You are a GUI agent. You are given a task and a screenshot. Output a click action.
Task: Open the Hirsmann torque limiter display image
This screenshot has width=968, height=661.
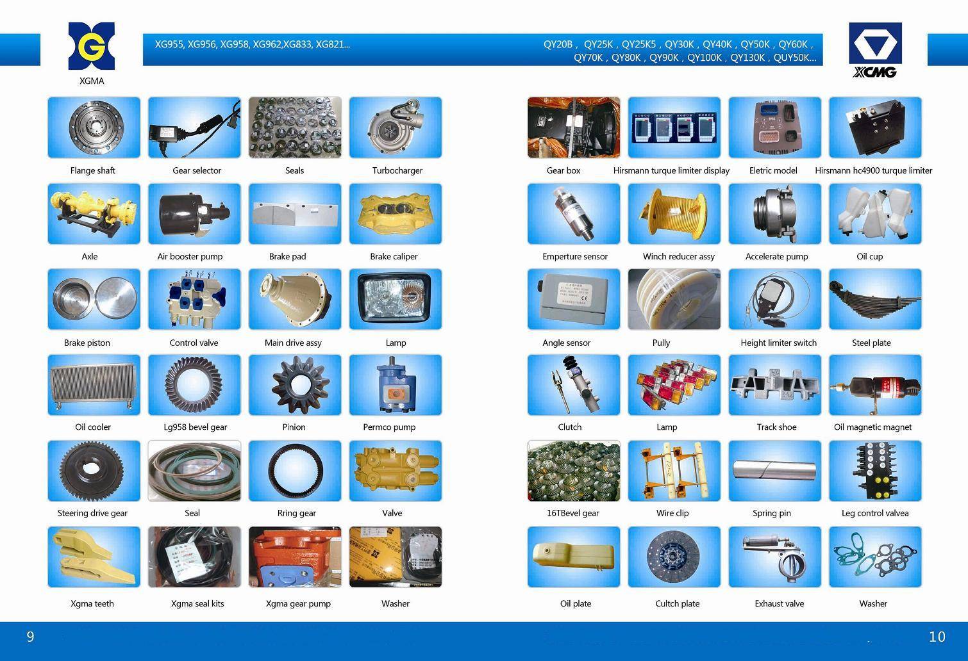coord(674,127)
